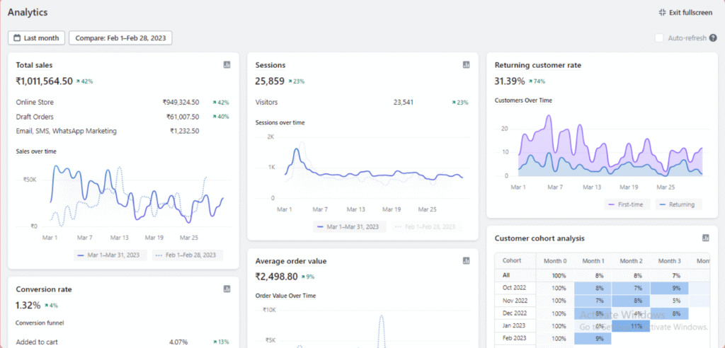The image size is (725, 348).
Task: Open report icon on Average order value card
Action: tap(466, 261)
